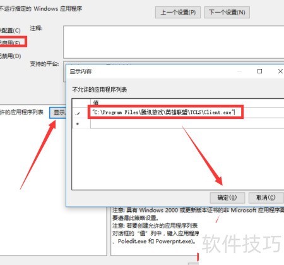Open the 显示 button for disallowed apps list
The height and width of the screenshot is (265, 284).
[58, 113]
